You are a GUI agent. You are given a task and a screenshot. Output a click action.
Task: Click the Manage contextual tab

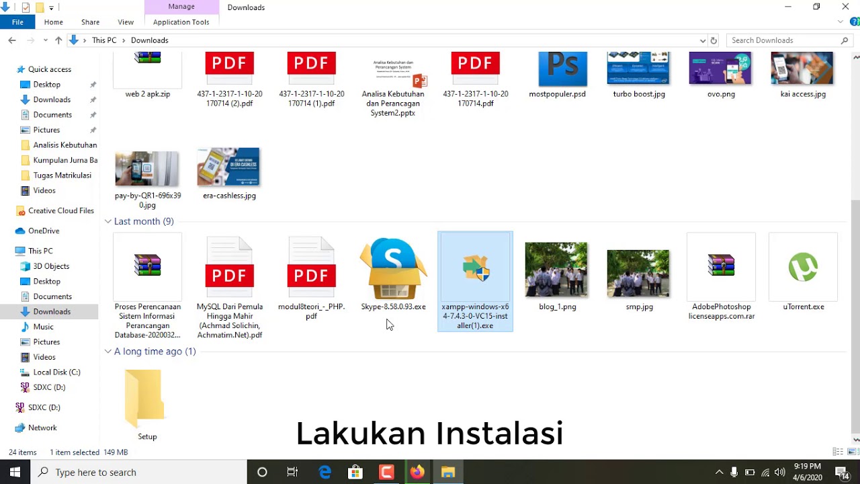click(x=181, y=7)
